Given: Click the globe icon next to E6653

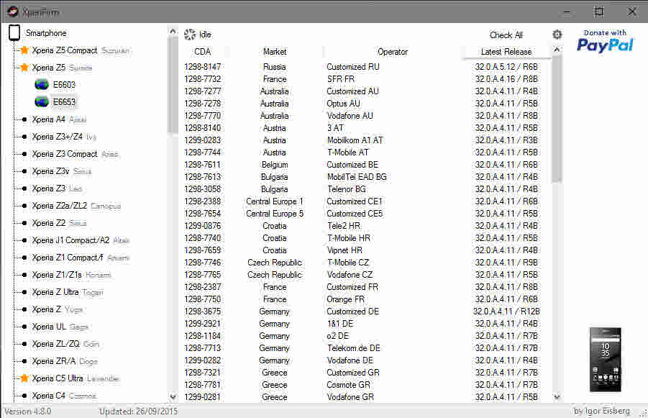Looking at the screenshot, I should (42, 101).
